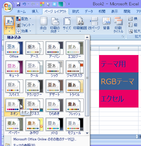Pick the モジュール theme
141x146 pixels.
pos(75,126)
